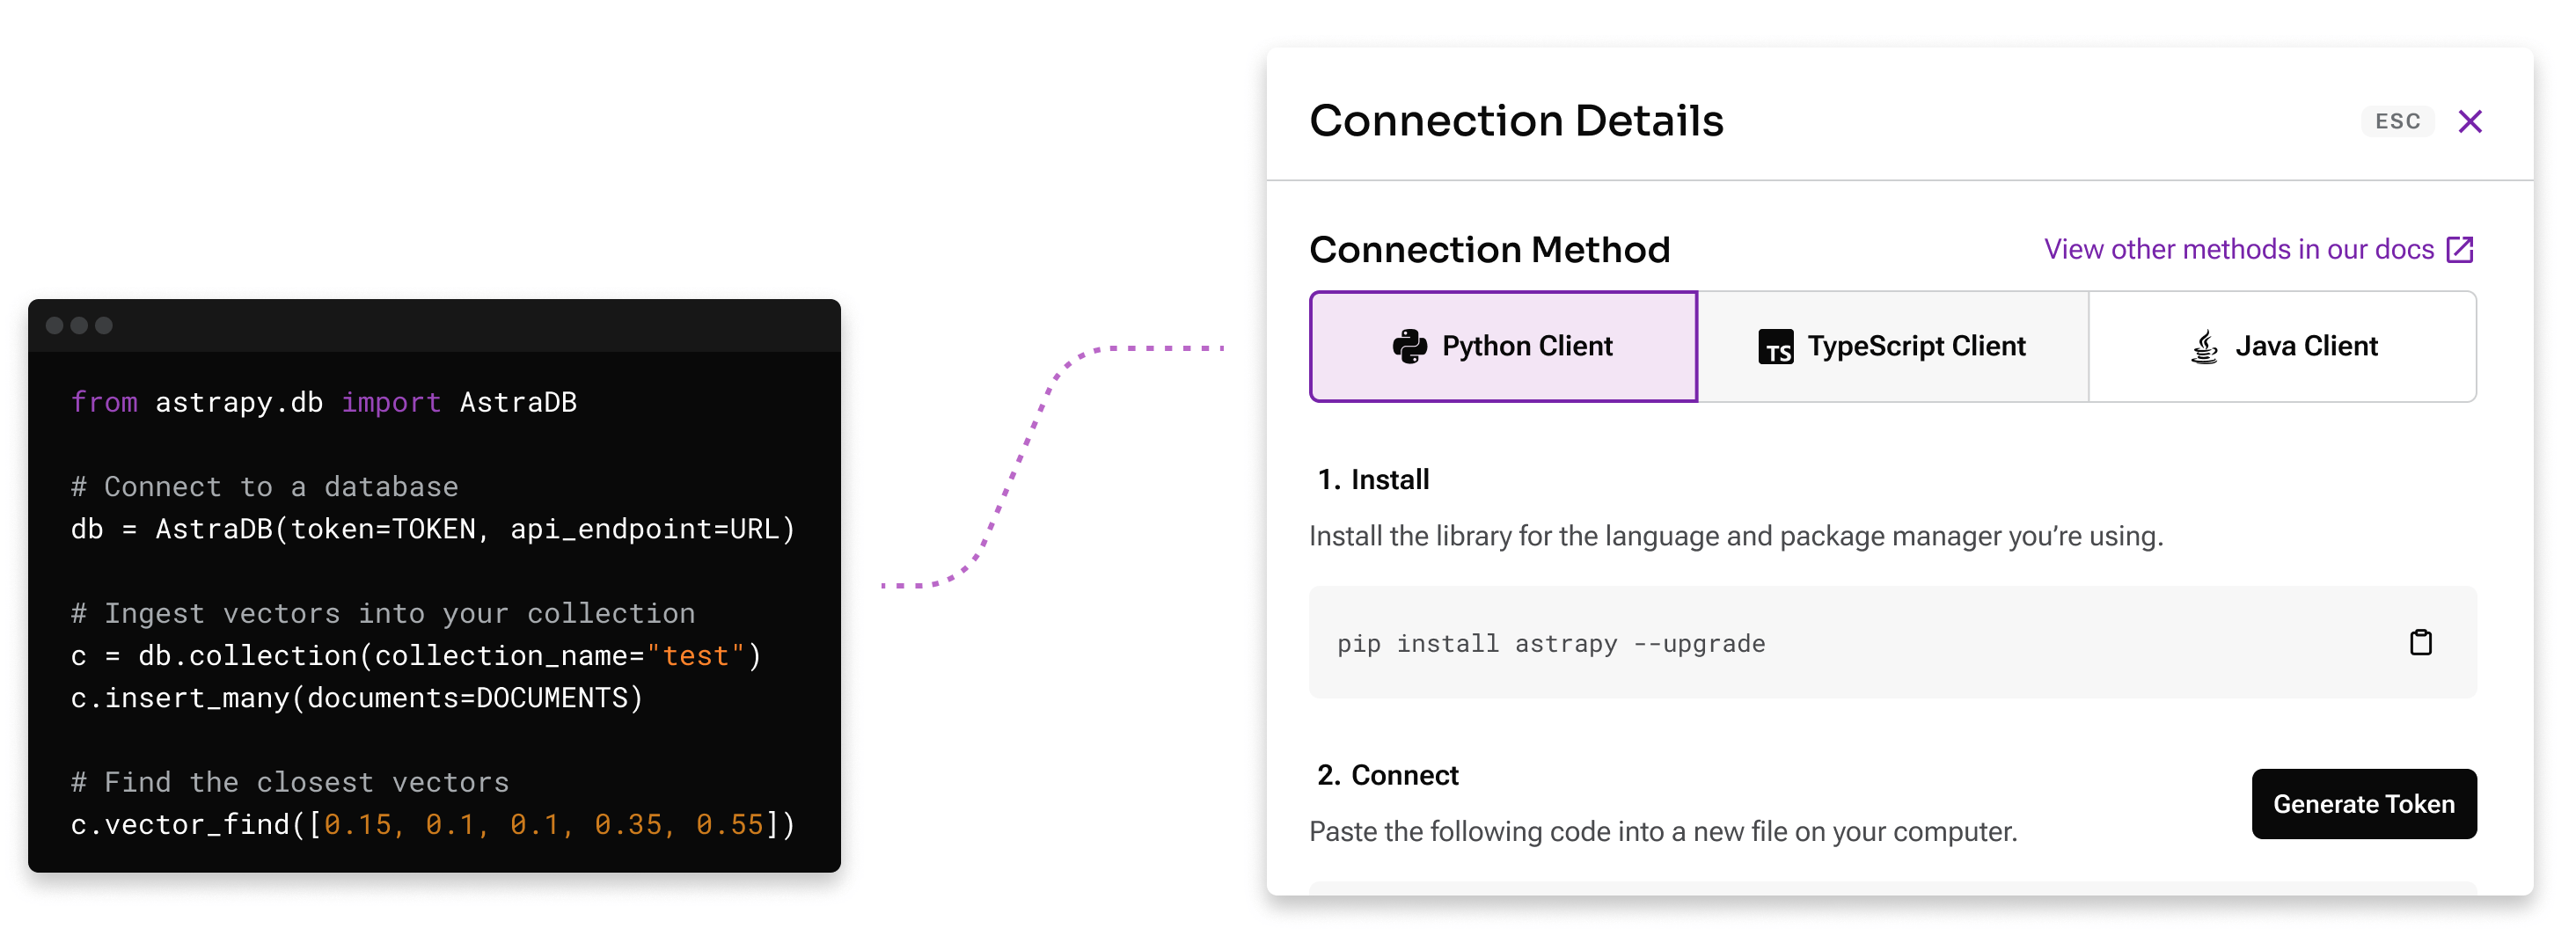2576x943 pixels.
Task: Click the TS TypeScript logo icon
Action: point(1775,347)
